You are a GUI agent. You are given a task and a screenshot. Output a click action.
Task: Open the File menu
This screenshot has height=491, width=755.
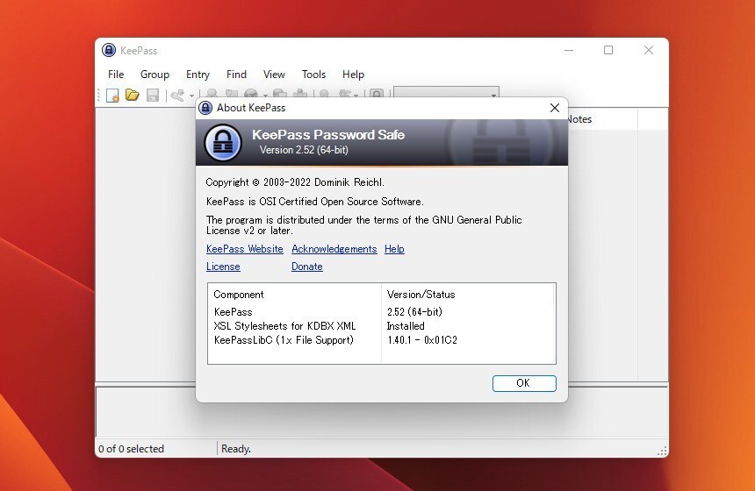[116, 75]
